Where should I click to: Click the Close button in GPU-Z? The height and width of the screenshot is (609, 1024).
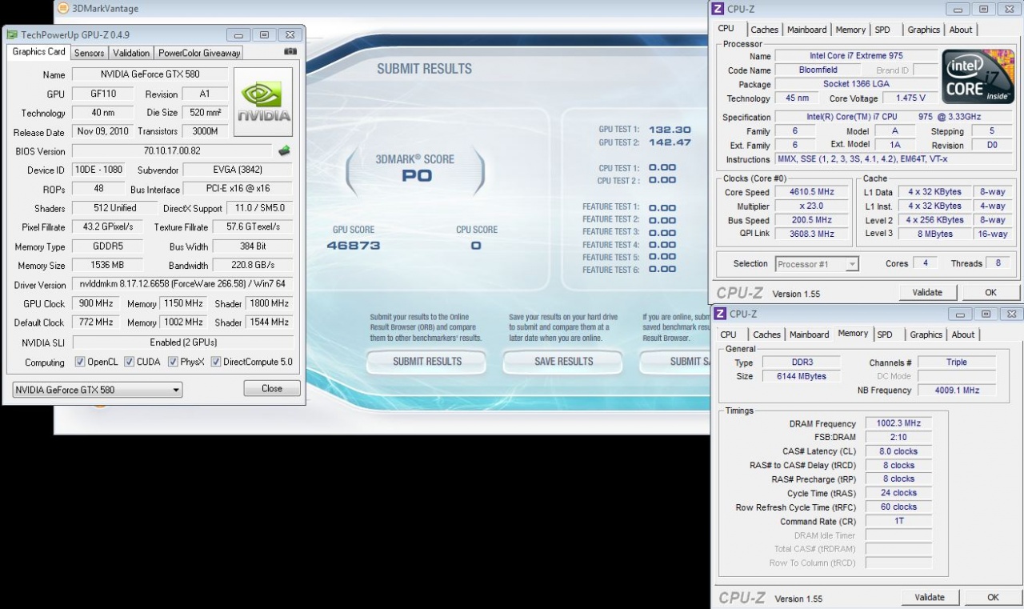coord(272,388)
